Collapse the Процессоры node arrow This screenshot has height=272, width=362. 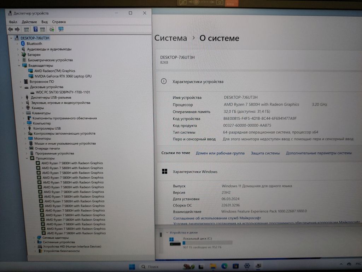27,158
